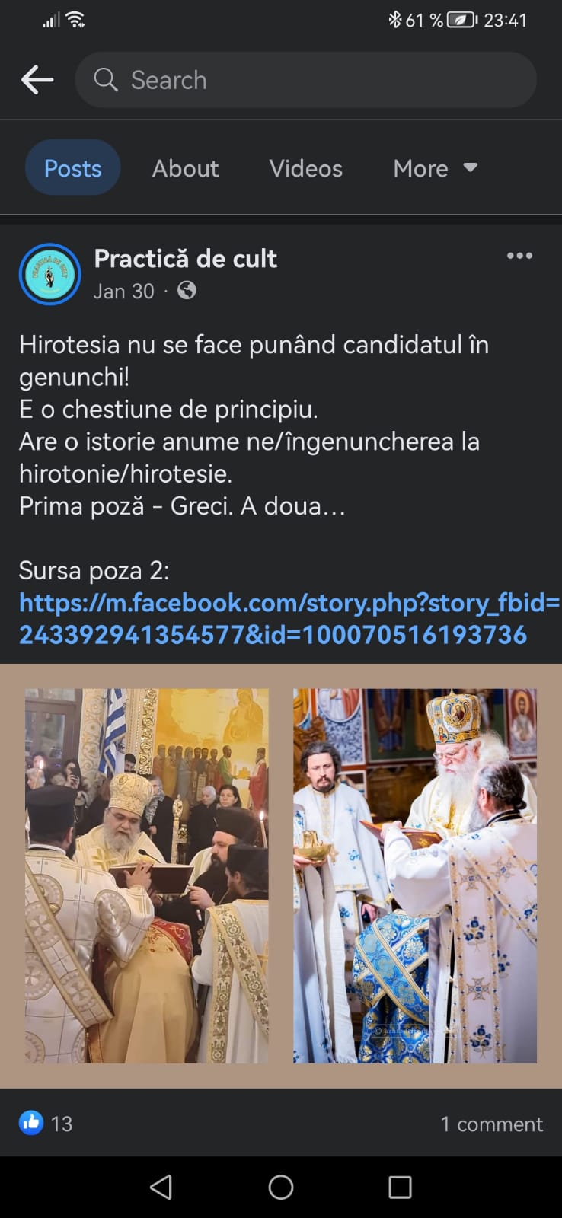Image resolution: width=562 pixels, height=1218 pixels.
Task: Open the Practică de cult profile picture
Action: (49, 274)
